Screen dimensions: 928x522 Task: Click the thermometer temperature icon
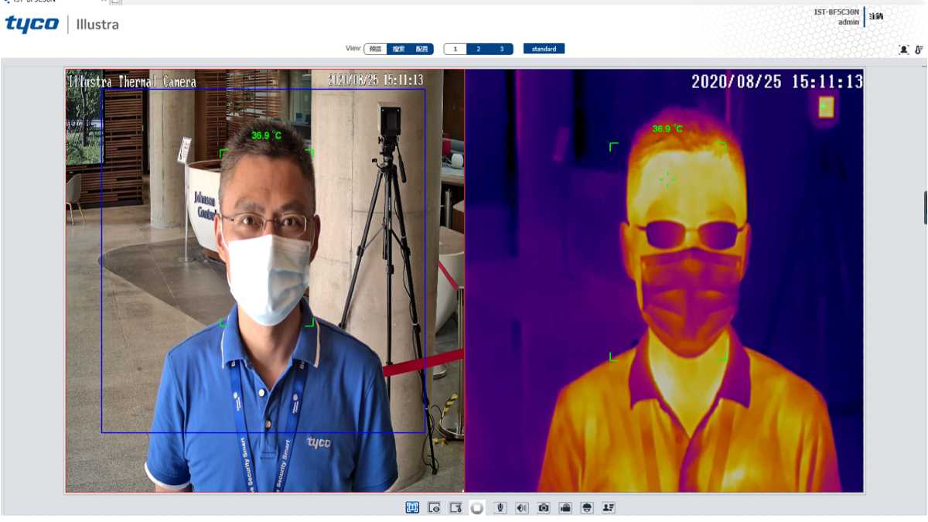919,49
